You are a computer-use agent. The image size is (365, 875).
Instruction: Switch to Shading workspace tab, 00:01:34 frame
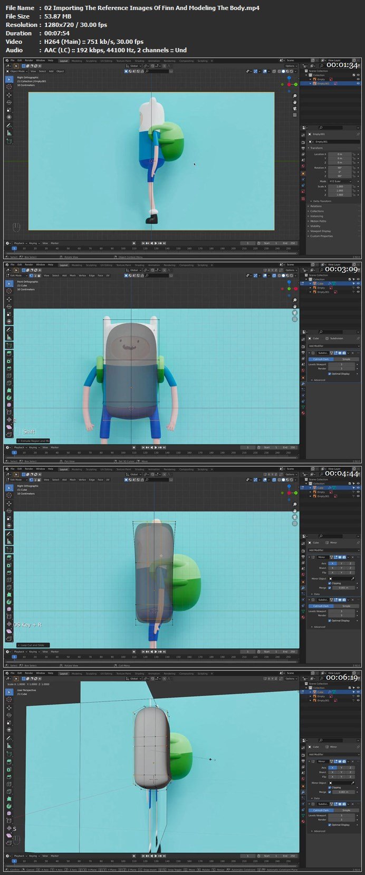[139, 61]
